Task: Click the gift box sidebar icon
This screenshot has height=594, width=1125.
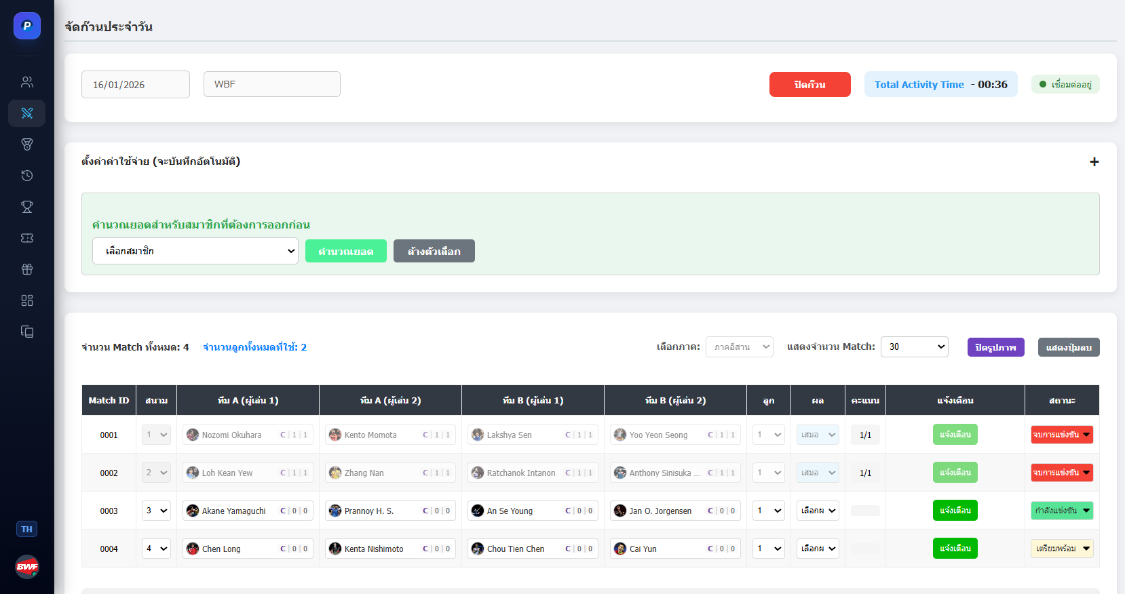Action: click(27, 269)
